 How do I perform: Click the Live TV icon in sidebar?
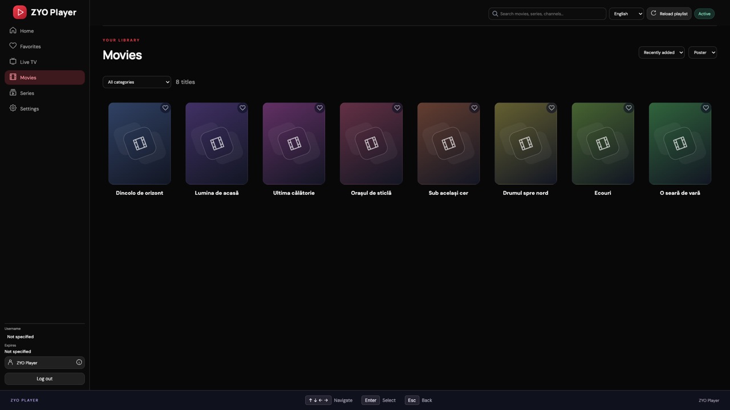pos(13,61)
